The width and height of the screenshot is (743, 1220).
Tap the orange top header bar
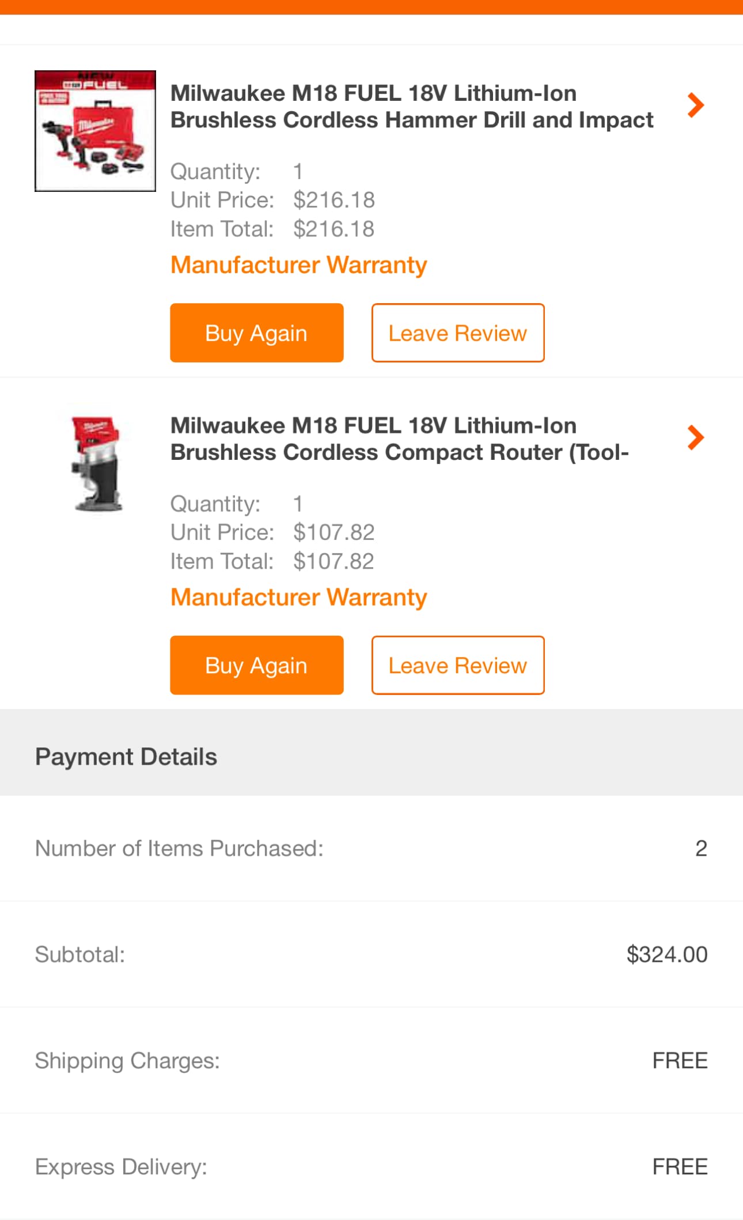click(x=371, y=7)
